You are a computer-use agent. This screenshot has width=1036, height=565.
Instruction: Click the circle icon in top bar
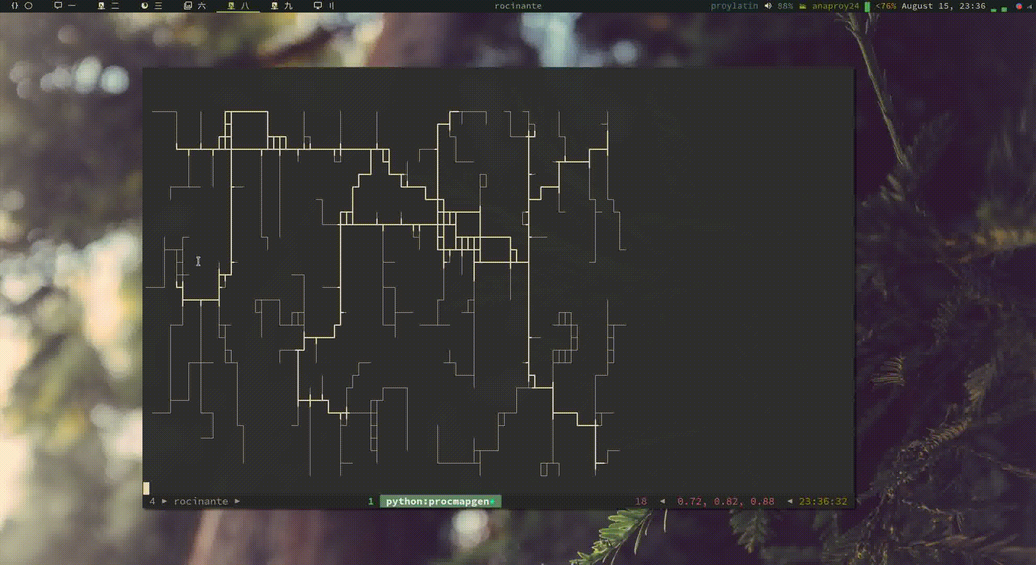29,6
